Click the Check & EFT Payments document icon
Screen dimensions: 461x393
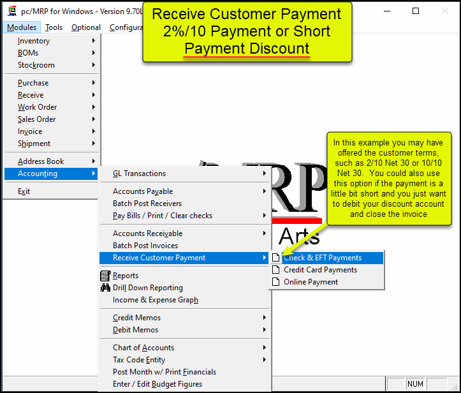275,258
